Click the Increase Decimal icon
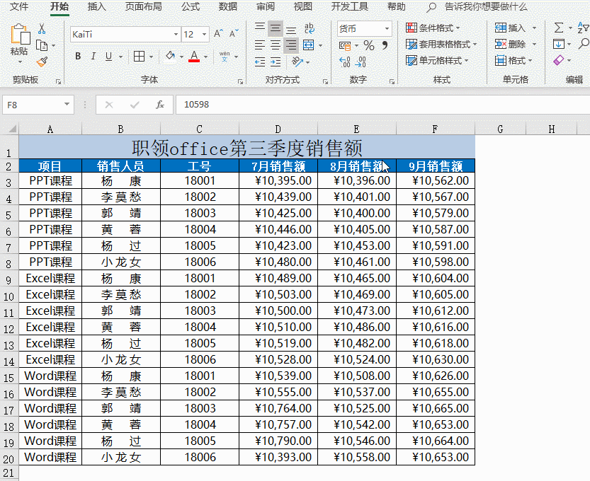Viewport: 590px width, 481px height. pyautogui.click(x=344, y=62)
